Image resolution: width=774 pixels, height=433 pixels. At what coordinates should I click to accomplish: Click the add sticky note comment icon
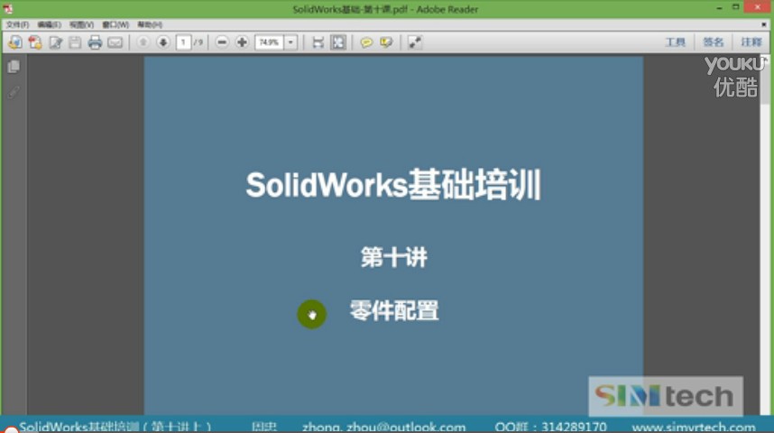(x=366, y=42)
